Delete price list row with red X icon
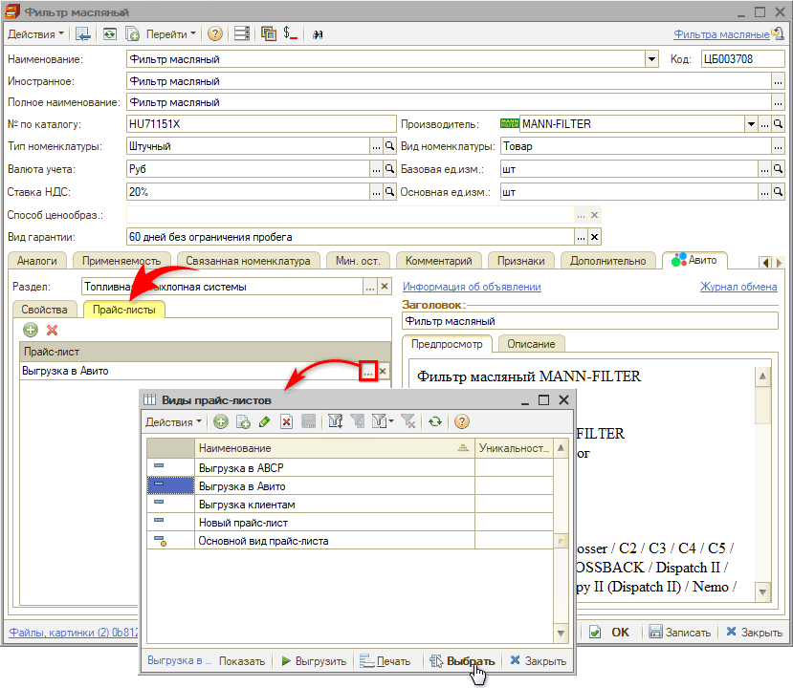The width and height of the screenshot is (793, 688). pyautogui.click(x=53, y=330)
